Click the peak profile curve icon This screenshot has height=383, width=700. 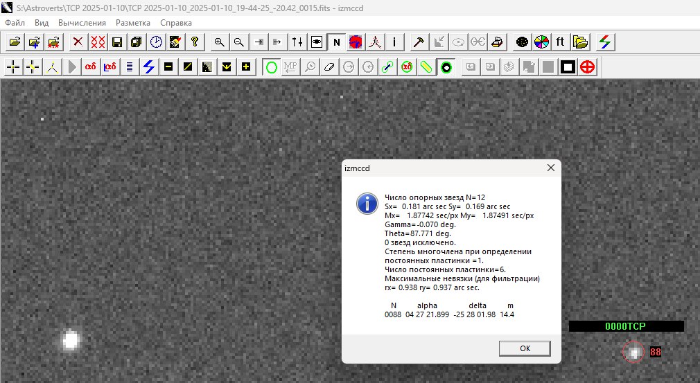(376, 42)
